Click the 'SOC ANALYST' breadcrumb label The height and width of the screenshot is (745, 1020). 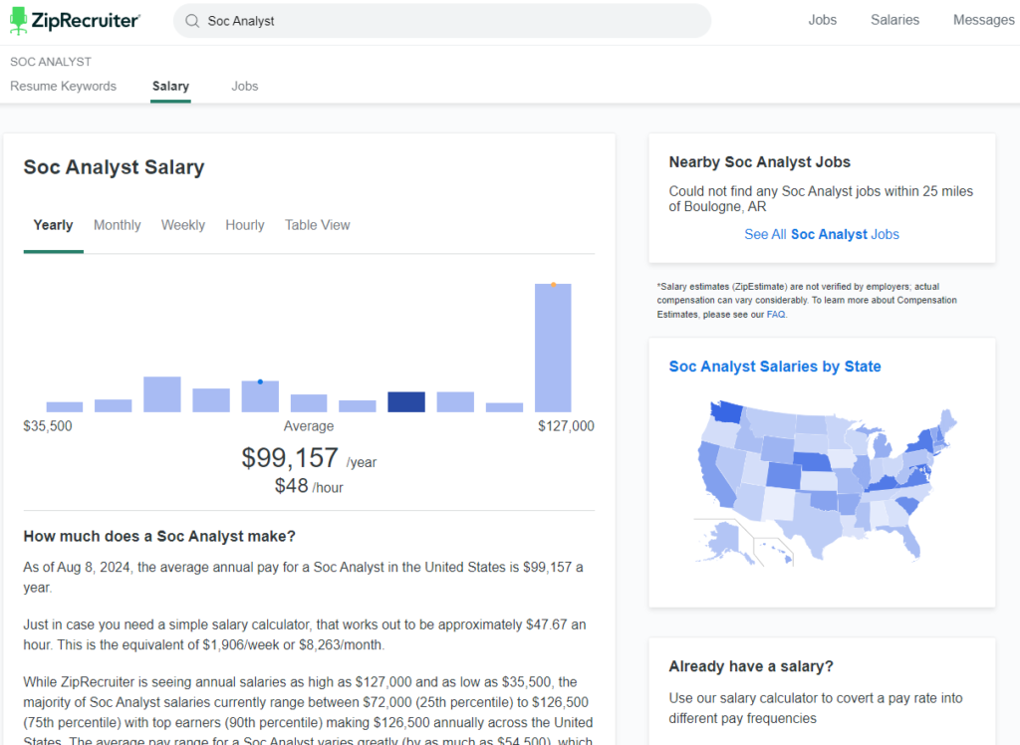[x=51, y=62]
